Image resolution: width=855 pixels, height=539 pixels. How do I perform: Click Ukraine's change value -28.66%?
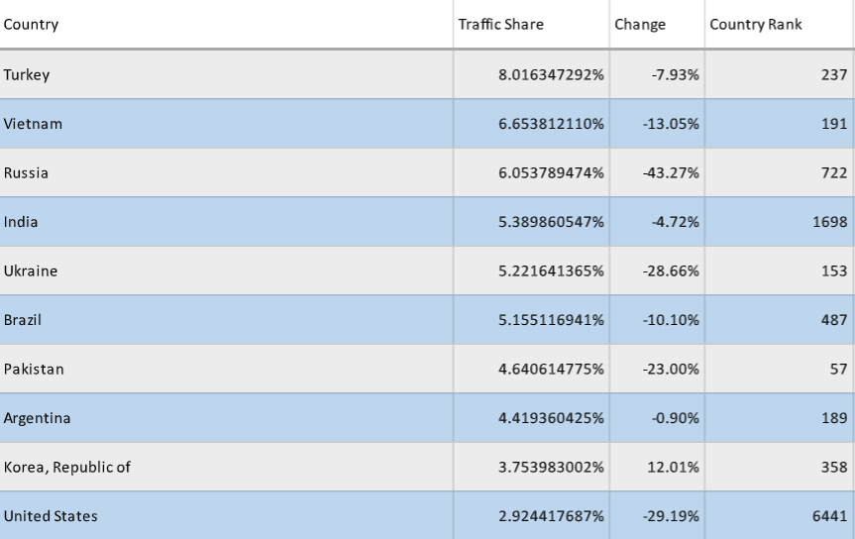tap(672, 271)
